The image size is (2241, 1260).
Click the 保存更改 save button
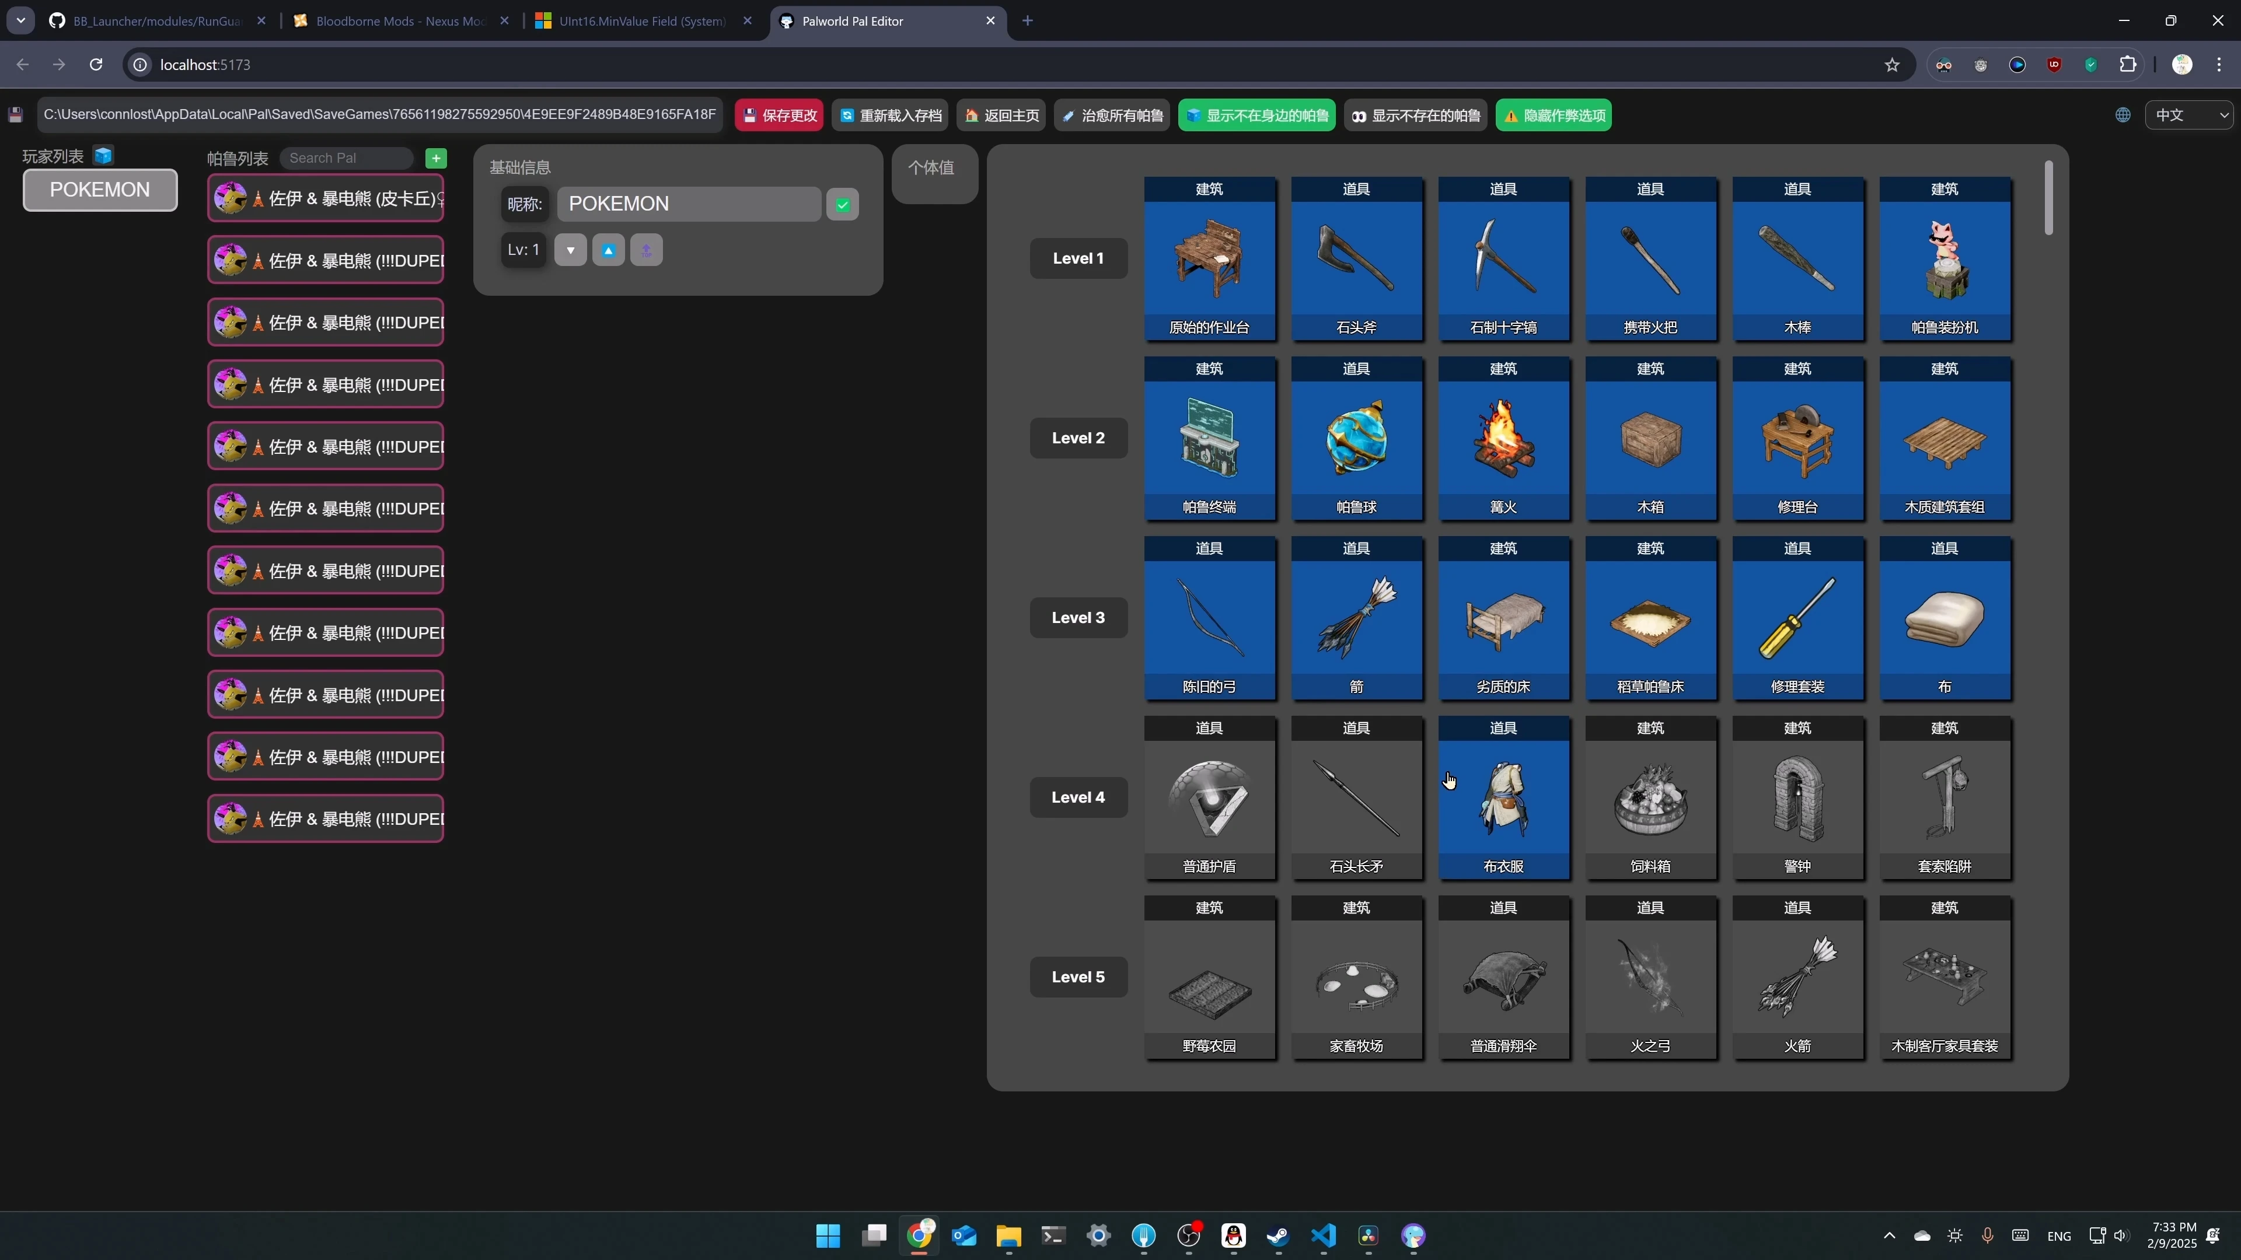point(780,116)
